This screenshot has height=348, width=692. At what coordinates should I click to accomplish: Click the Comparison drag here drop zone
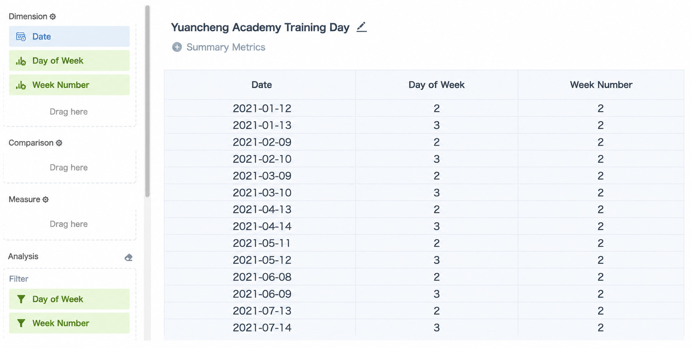(69, 168)
